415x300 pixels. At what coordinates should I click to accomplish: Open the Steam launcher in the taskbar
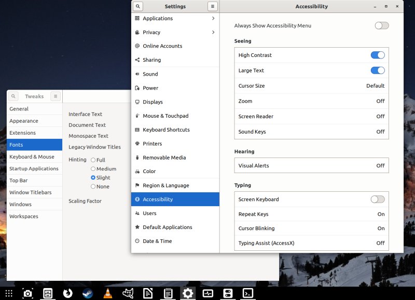coord(88,293)
